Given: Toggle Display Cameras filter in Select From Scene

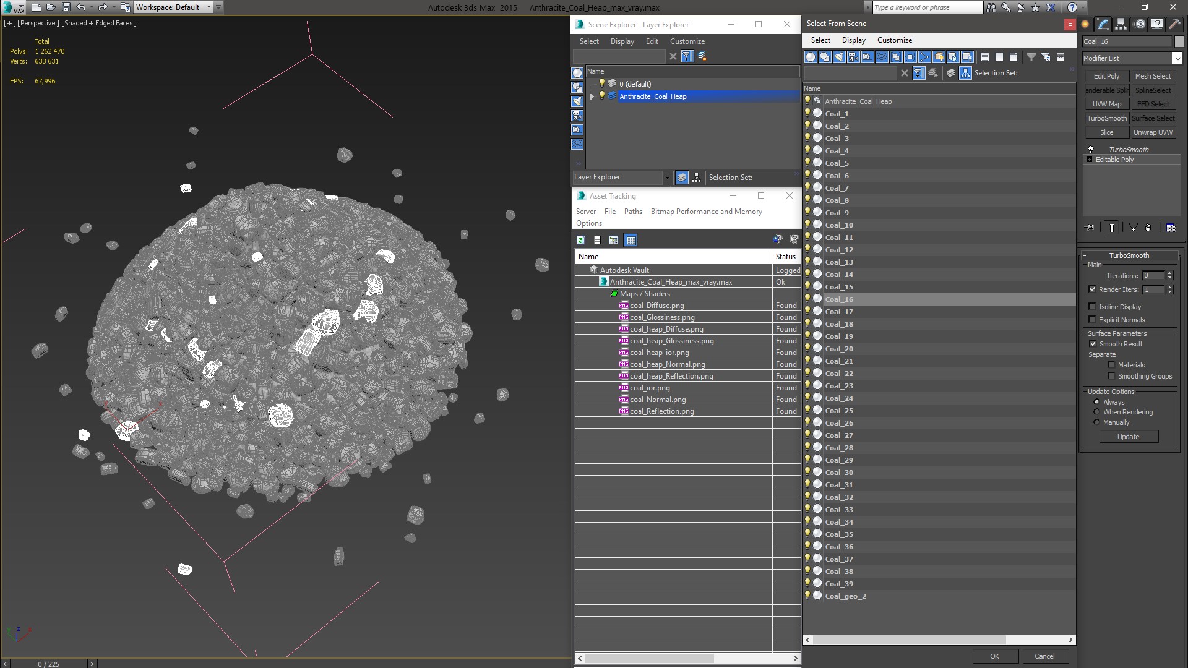Looking at the screenshot, I should 853,57.
